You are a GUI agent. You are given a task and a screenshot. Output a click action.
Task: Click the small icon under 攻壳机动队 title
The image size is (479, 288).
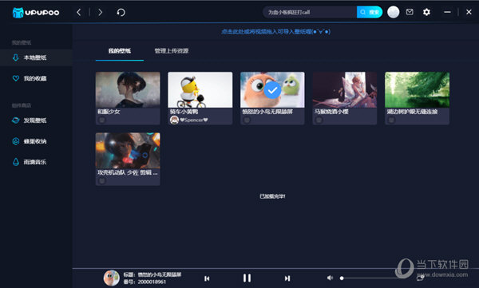pyautogui.click(x=101, y=181)
